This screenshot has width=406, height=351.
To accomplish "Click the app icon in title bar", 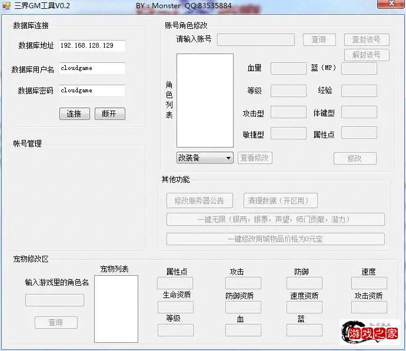I will coord(6,5).
